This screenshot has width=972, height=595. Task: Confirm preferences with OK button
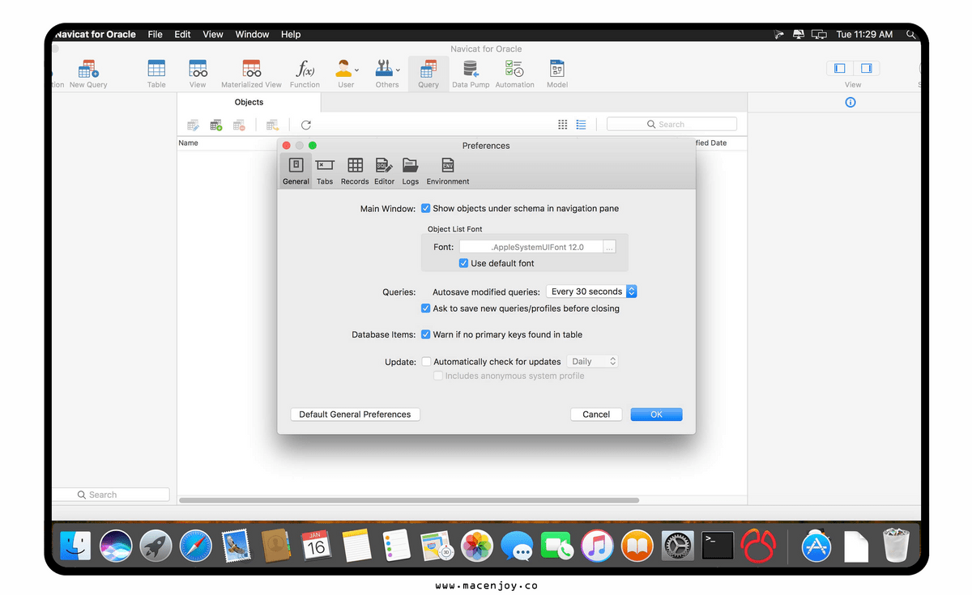656,414
